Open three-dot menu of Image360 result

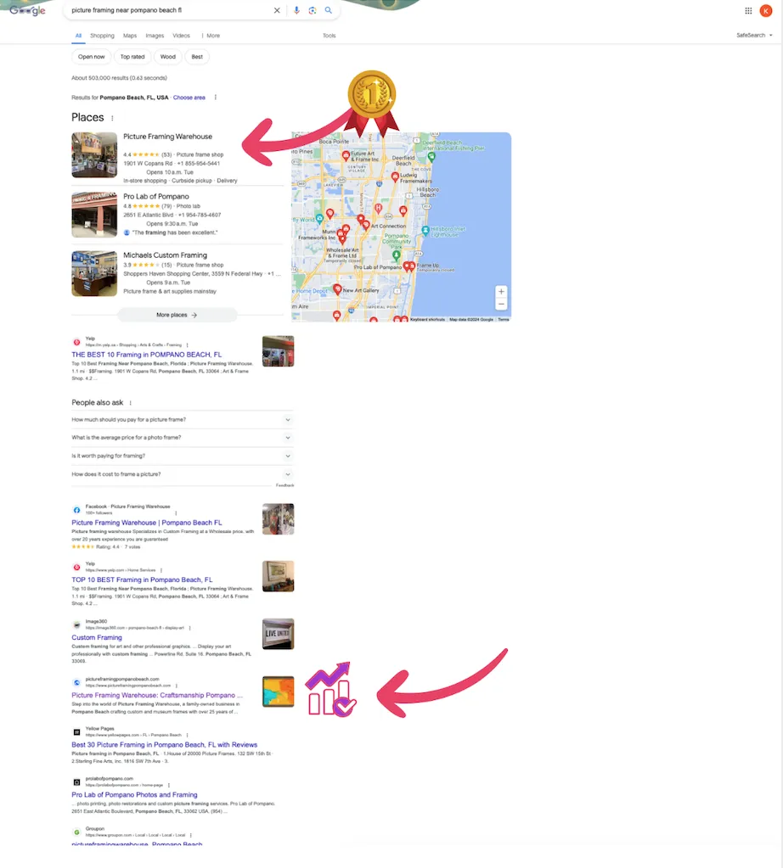point(190,628)
